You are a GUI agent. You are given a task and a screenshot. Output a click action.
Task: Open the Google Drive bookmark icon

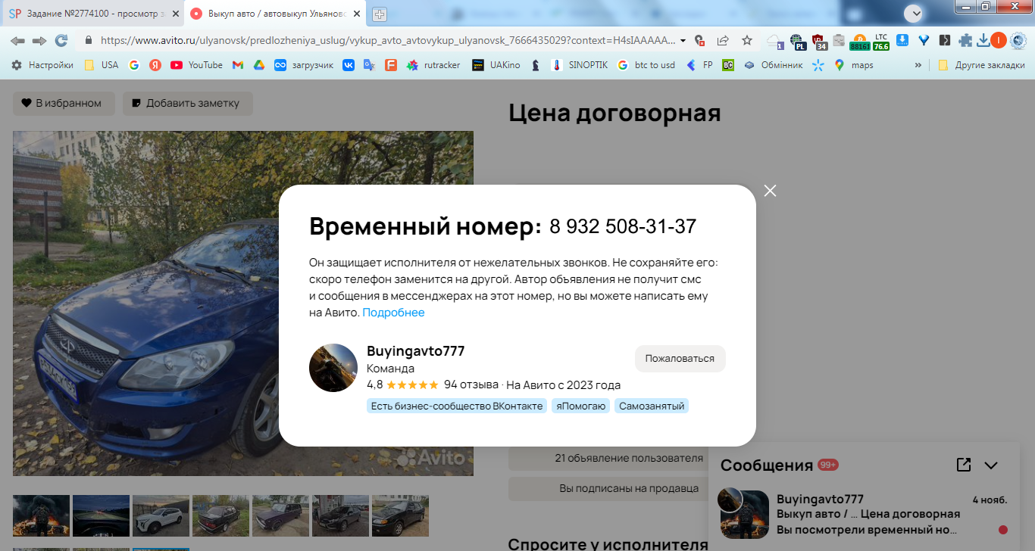click(258, 65)
